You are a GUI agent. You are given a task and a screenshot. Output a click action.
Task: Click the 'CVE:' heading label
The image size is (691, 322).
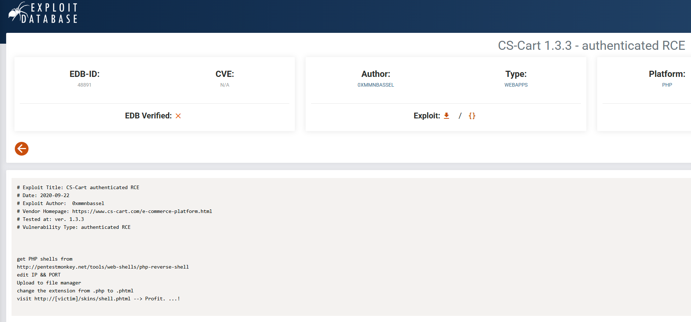[x=225, y=74]
